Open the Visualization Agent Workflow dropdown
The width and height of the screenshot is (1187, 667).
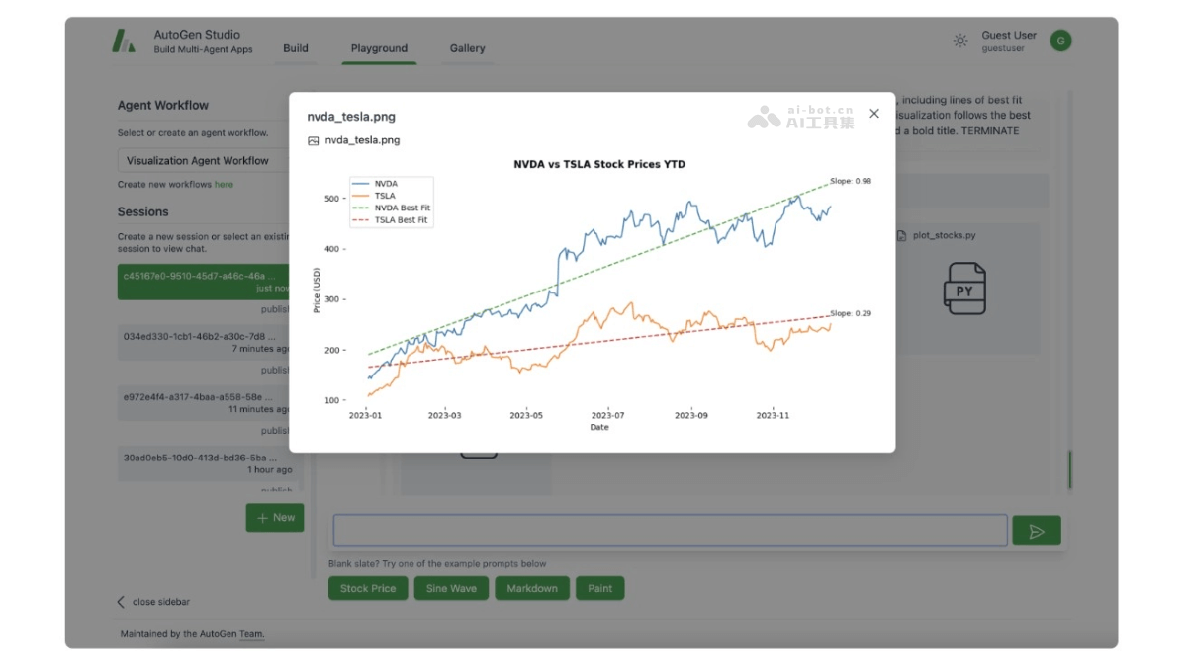coord(203,160)
